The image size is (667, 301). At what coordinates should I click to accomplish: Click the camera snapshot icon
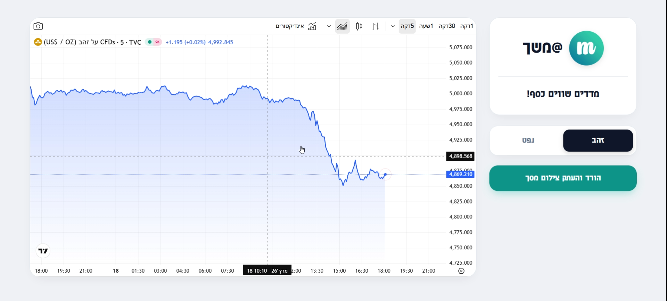pyautogui.click(x=38, y=26)
